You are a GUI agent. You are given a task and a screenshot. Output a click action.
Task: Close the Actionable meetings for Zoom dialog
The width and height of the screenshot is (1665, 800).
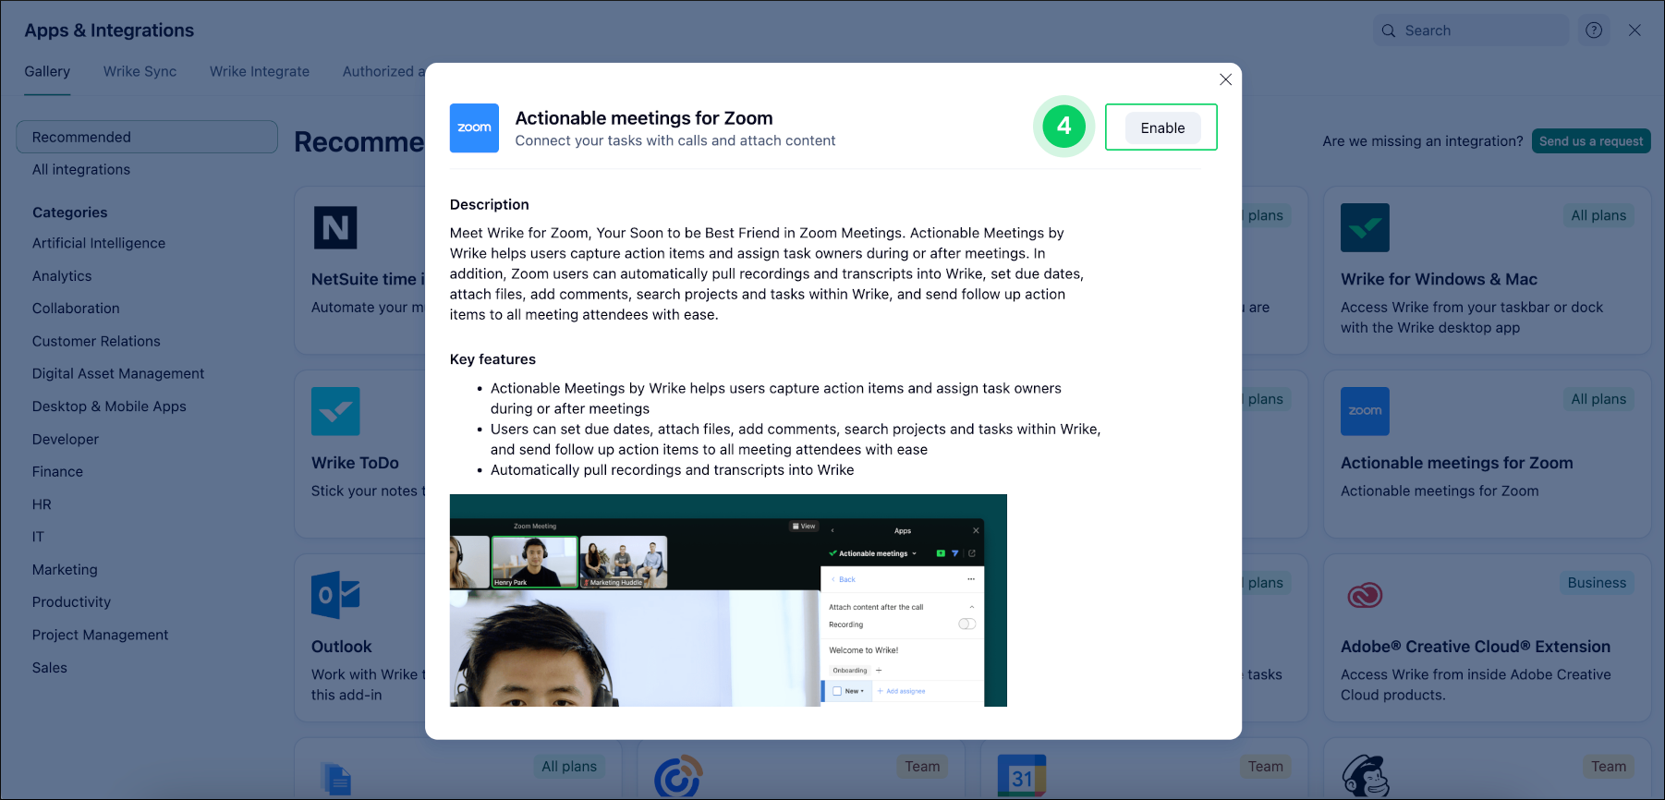pos(1225,79)
